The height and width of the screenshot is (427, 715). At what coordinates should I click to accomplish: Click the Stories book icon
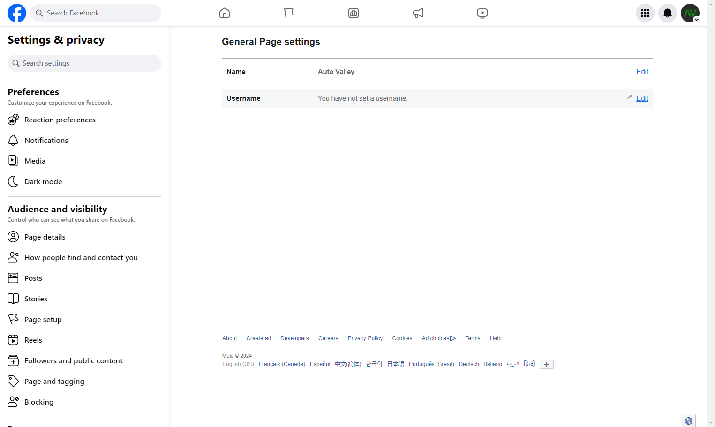(13, 299)
